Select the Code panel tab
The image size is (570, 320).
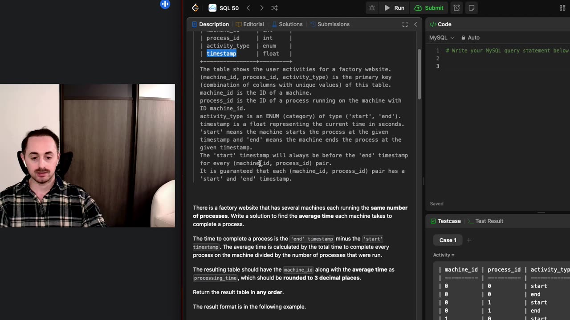click(x=440, y=24)
